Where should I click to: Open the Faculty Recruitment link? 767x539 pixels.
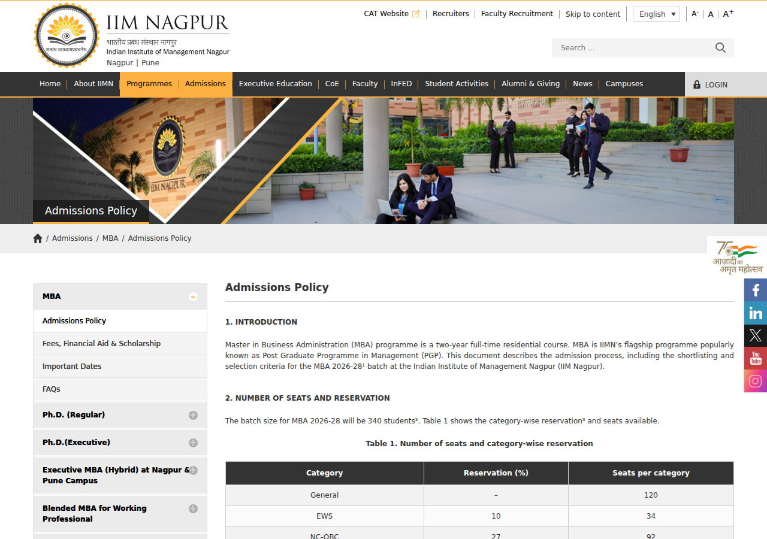coord(517,14)
